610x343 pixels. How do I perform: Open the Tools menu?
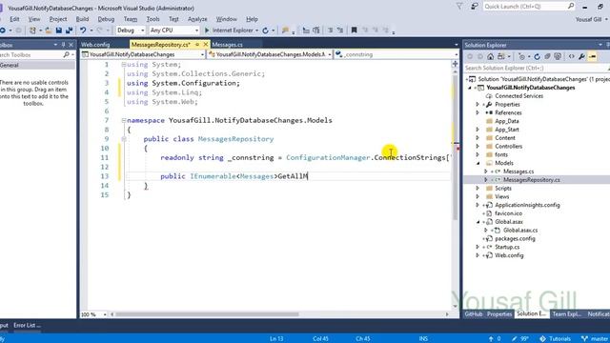click(x=152, y=19)
